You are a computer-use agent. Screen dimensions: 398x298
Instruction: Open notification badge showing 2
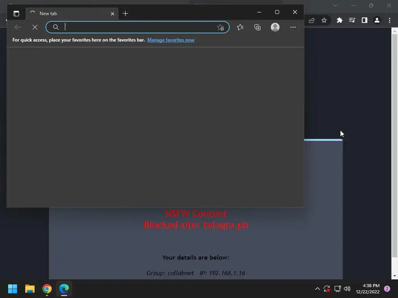coord(387,289)
